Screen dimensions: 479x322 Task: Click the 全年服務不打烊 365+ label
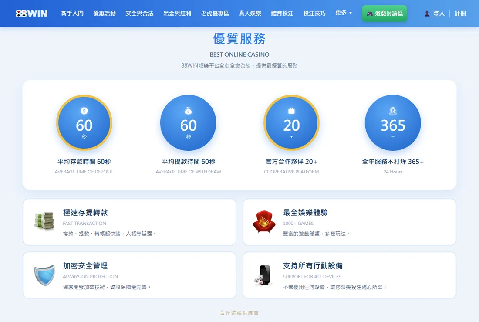coord(393,162)
